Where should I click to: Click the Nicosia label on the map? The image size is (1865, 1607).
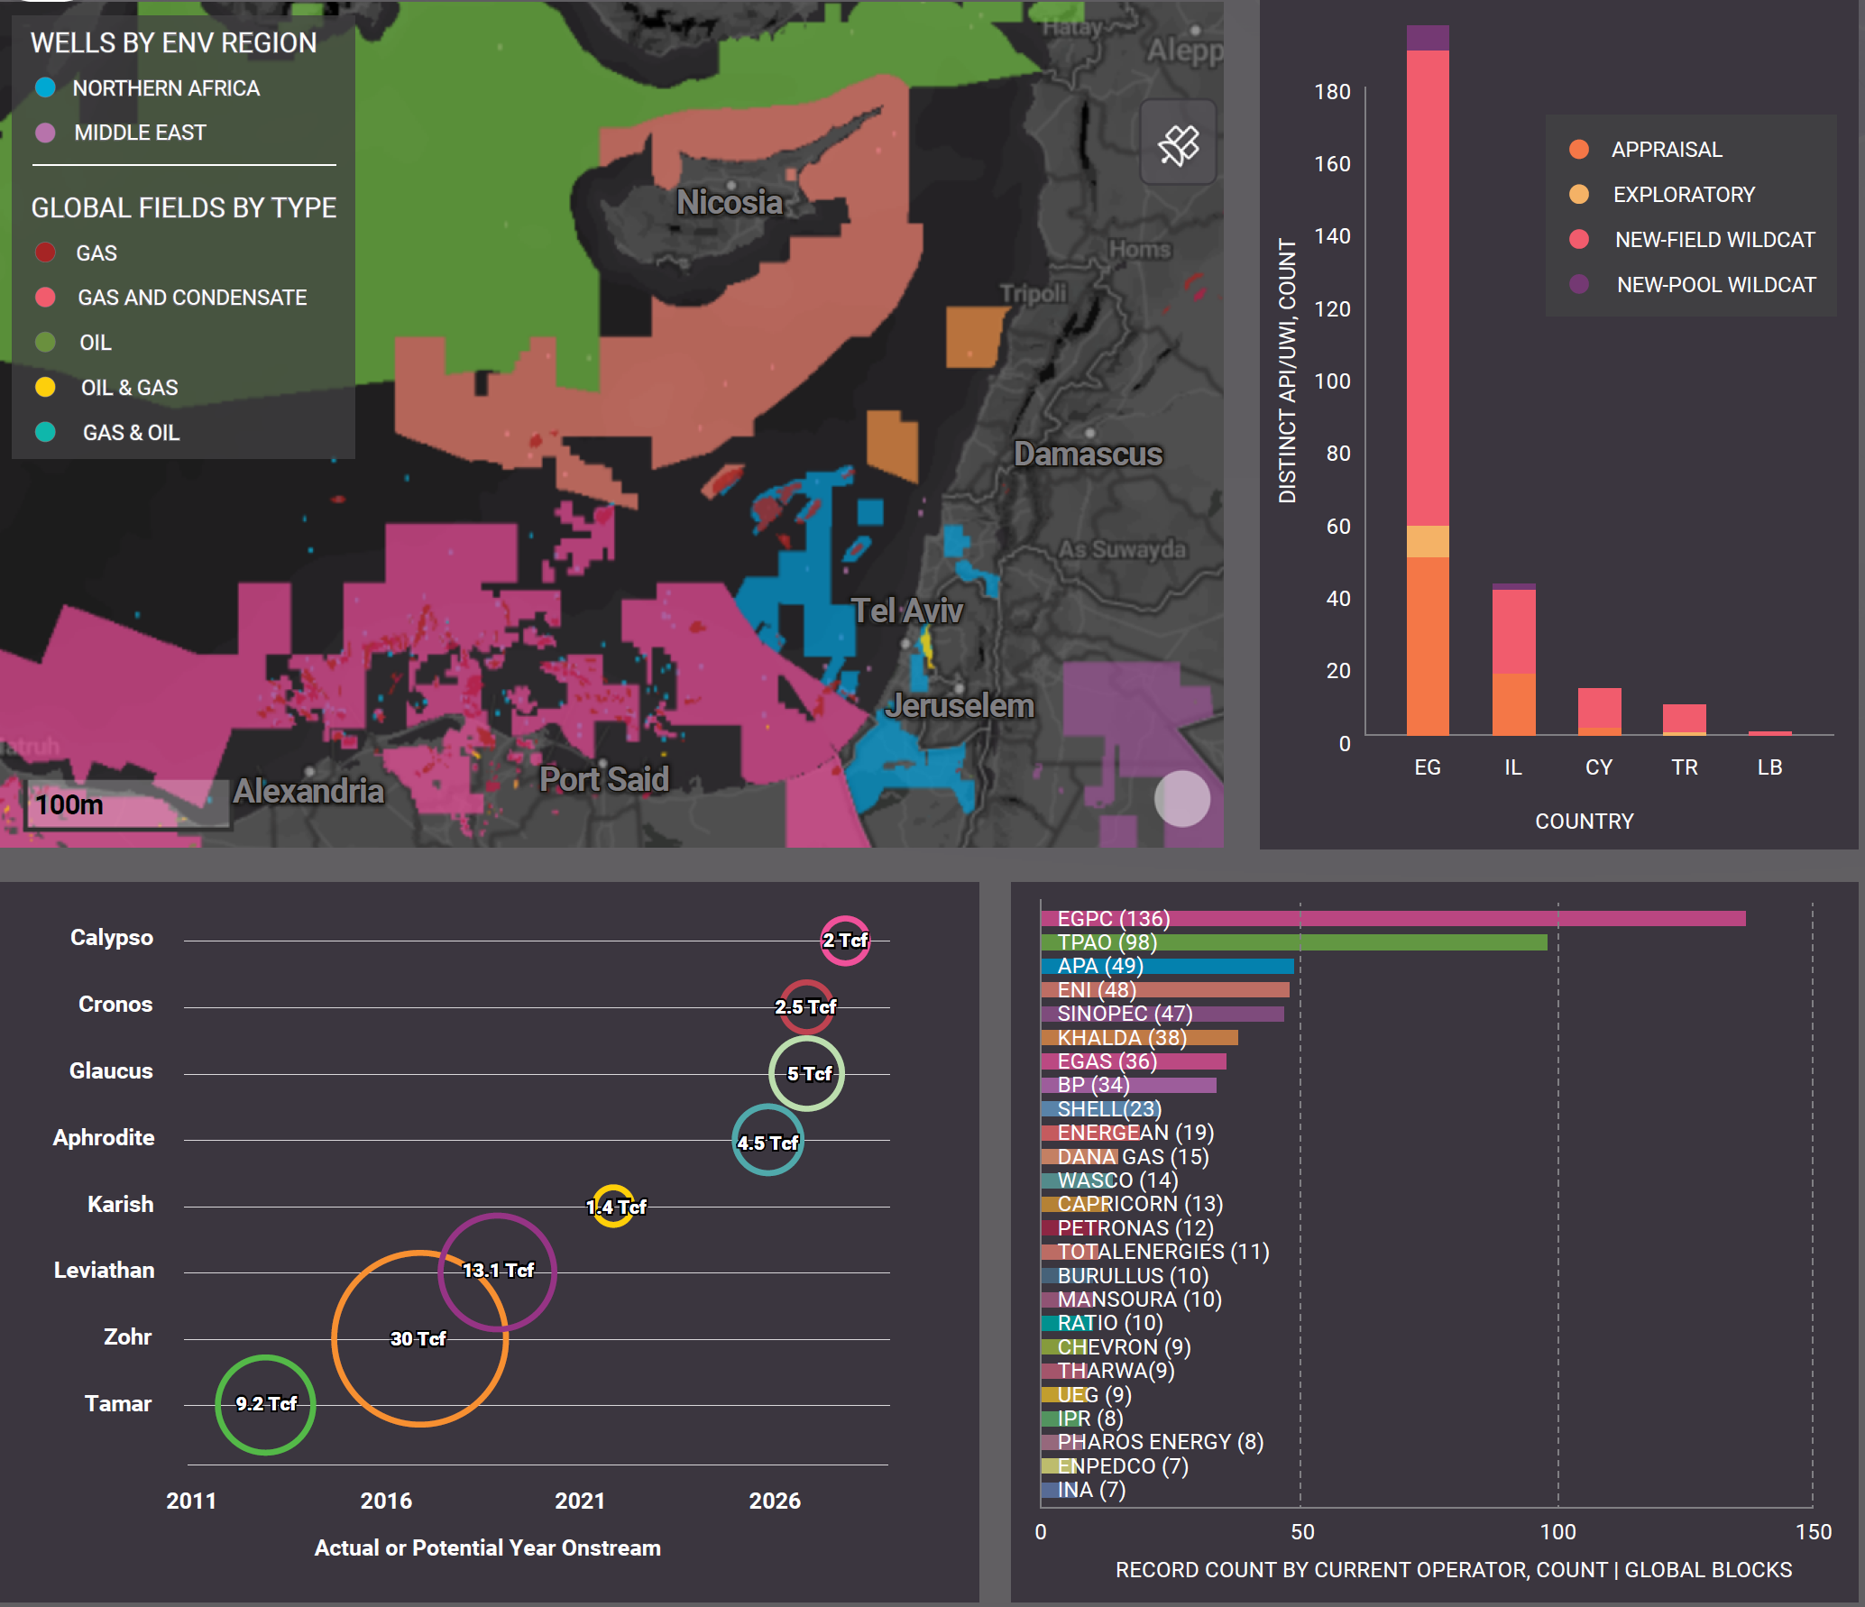tap(729, 202)
